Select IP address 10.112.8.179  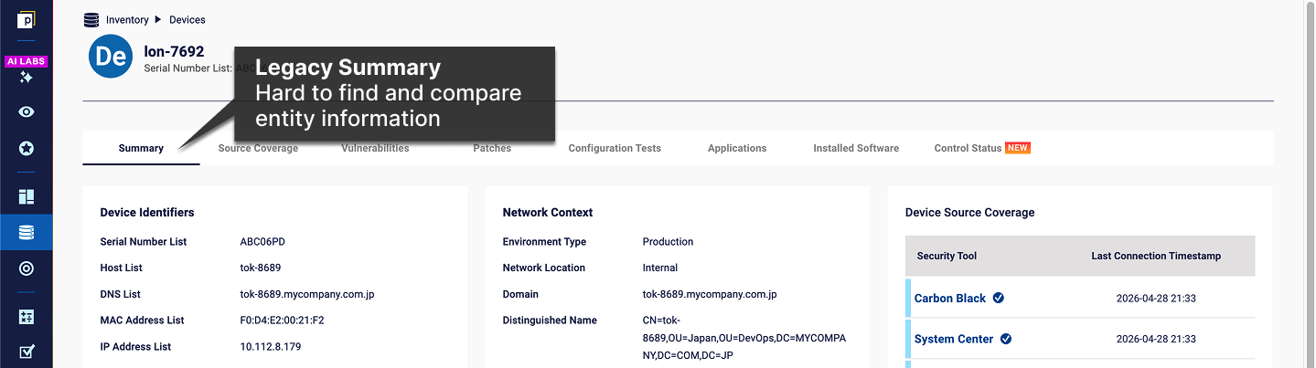271,347
